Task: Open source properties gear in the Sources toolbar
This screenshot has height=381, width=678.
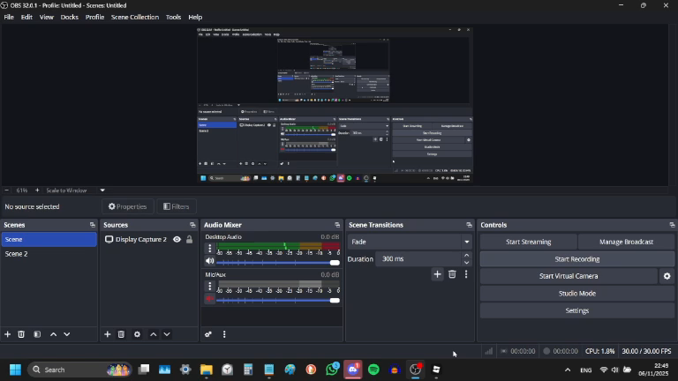Action: 137,334
